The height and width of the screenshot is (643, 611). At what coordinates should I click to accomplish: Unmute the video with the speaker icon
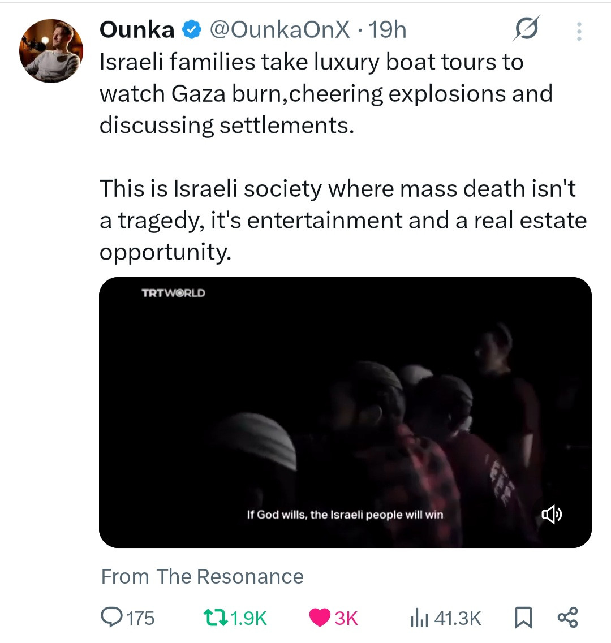tap(552, 514)
